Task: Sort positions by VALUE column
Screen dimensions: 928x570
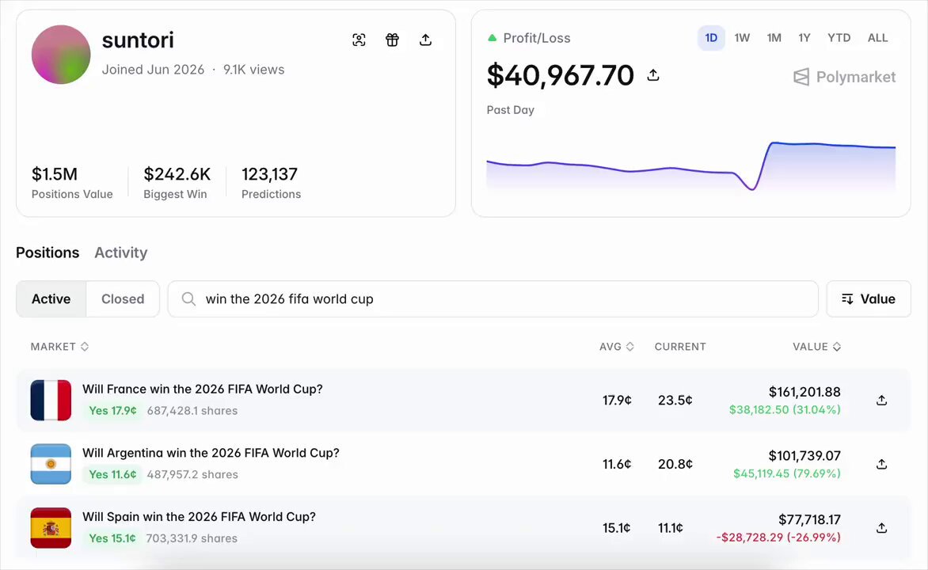Action: (x=816, y=347)
